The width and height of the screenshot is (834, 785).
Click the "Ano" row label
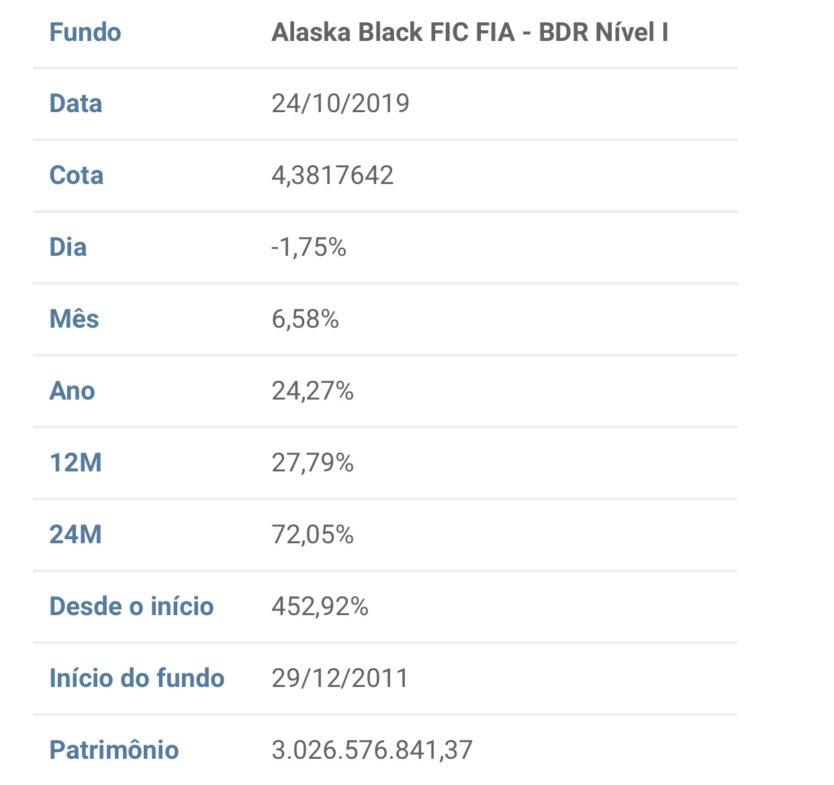tap(72, 391)
